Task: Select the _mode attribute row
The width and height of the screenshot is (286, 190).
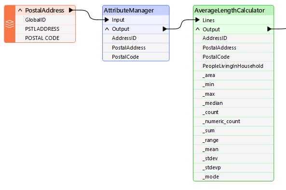Action: pyautogui.click(x=233, y=177)
